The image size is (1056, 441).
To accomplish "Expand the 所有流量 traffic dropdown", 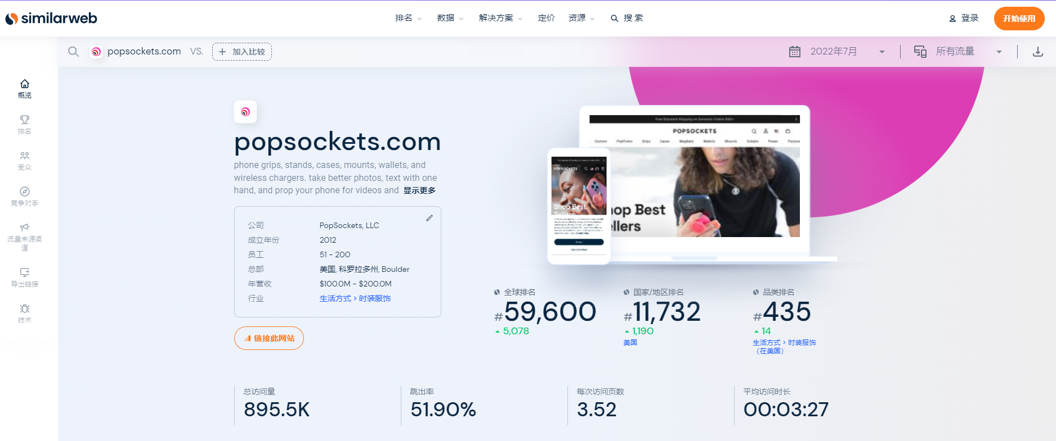I will (969, 52).
